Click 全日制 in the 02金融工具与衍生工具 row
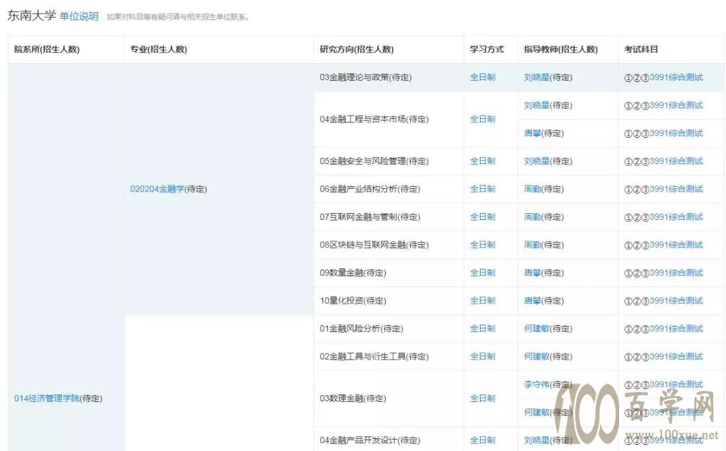This screenshot has height=451, width=726. 483,356
